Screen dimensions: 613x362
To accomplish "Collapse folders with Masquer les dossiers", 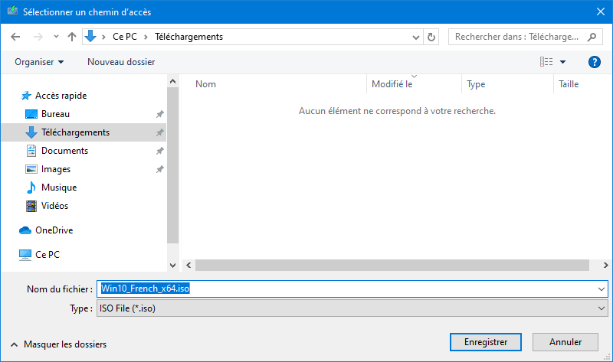I will point(59,344).
